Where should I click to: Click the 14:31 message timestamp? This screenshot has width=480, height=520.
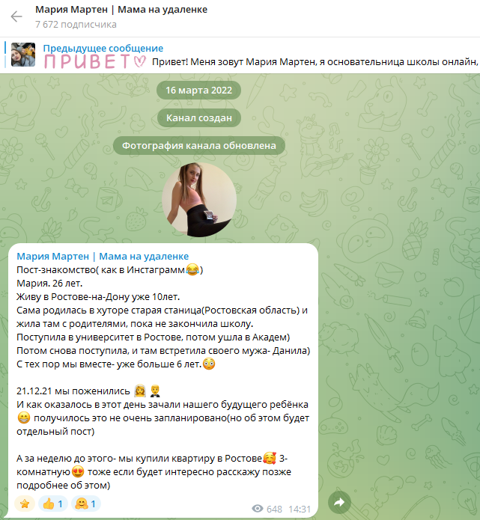(300, 509)
